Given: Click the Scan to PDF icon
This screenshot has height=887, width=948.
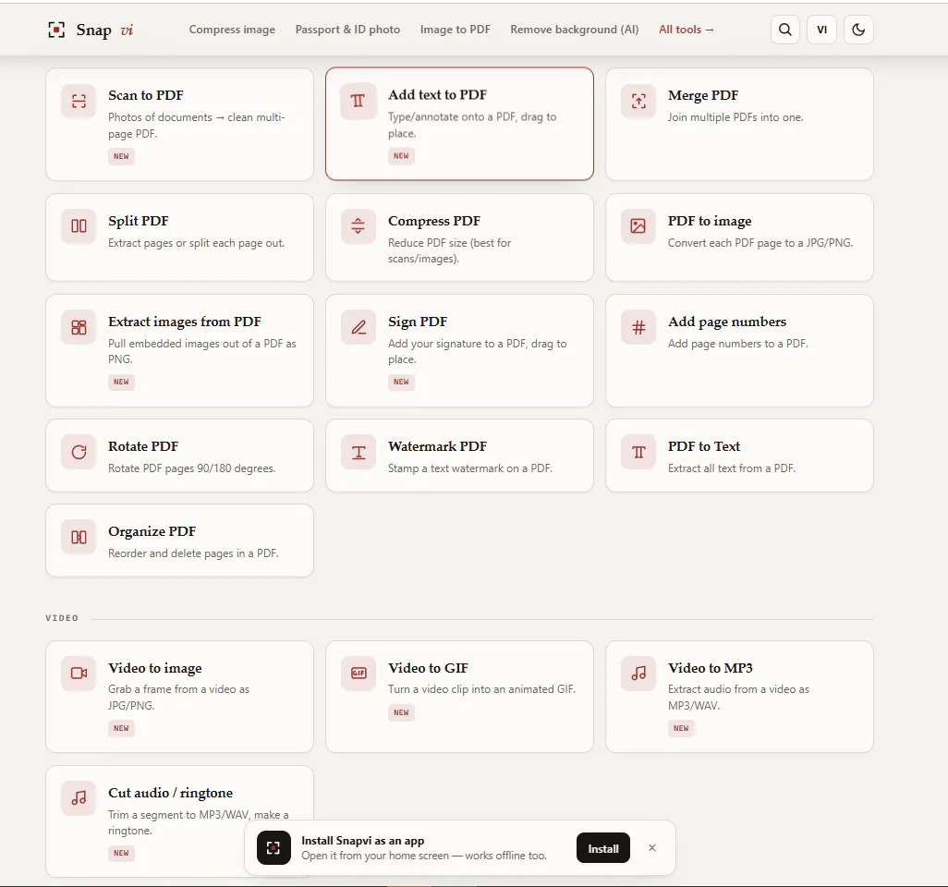Looking at the screenshot, I should (x=79, y=101).
